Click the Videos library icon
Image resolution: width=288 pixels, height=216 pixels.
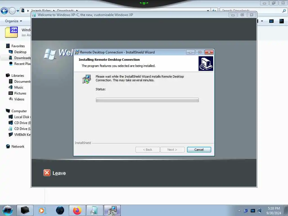point(11,99)
